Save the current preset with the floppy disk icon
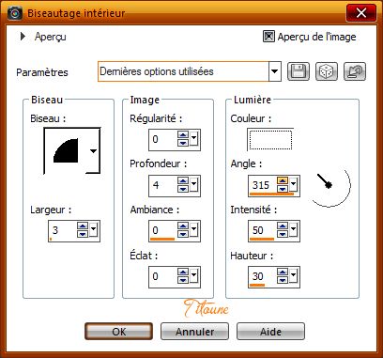The image size is (383, 358). [x=298, y=71]
